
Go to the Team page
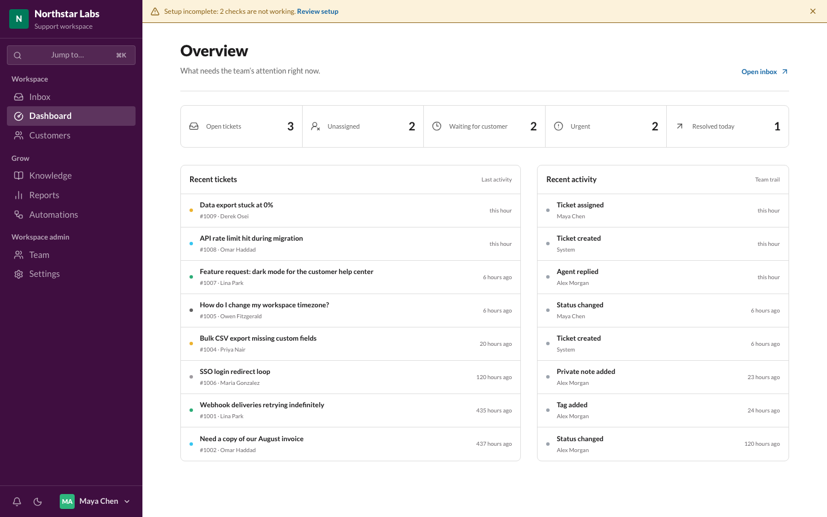click(x=71, y=255)
